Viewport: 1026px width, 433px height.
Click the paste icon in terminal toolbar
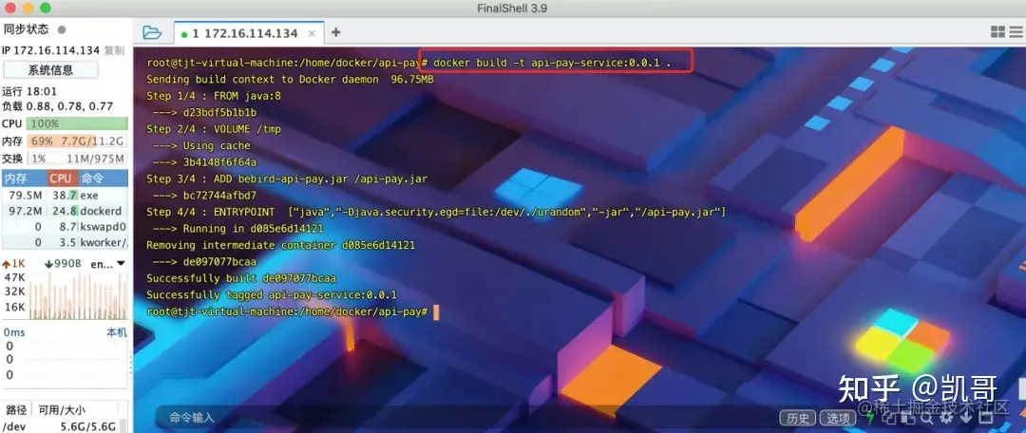(909, 418)
